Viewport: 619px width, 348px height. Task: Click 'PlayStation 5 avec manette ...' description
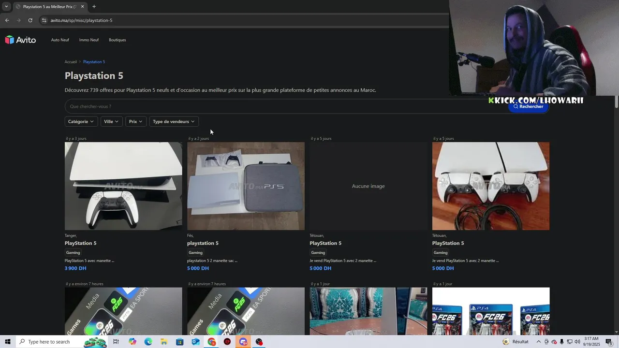(89, 261)
